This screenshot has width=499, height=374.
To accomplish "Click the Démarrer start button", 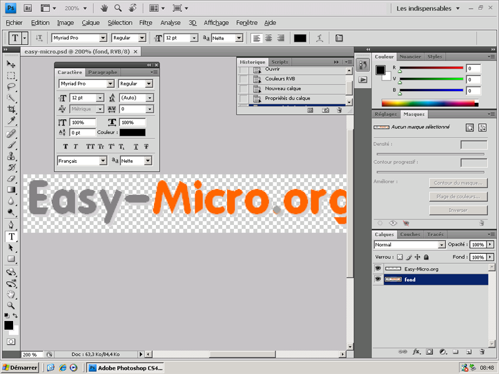I will coord(20,368).
